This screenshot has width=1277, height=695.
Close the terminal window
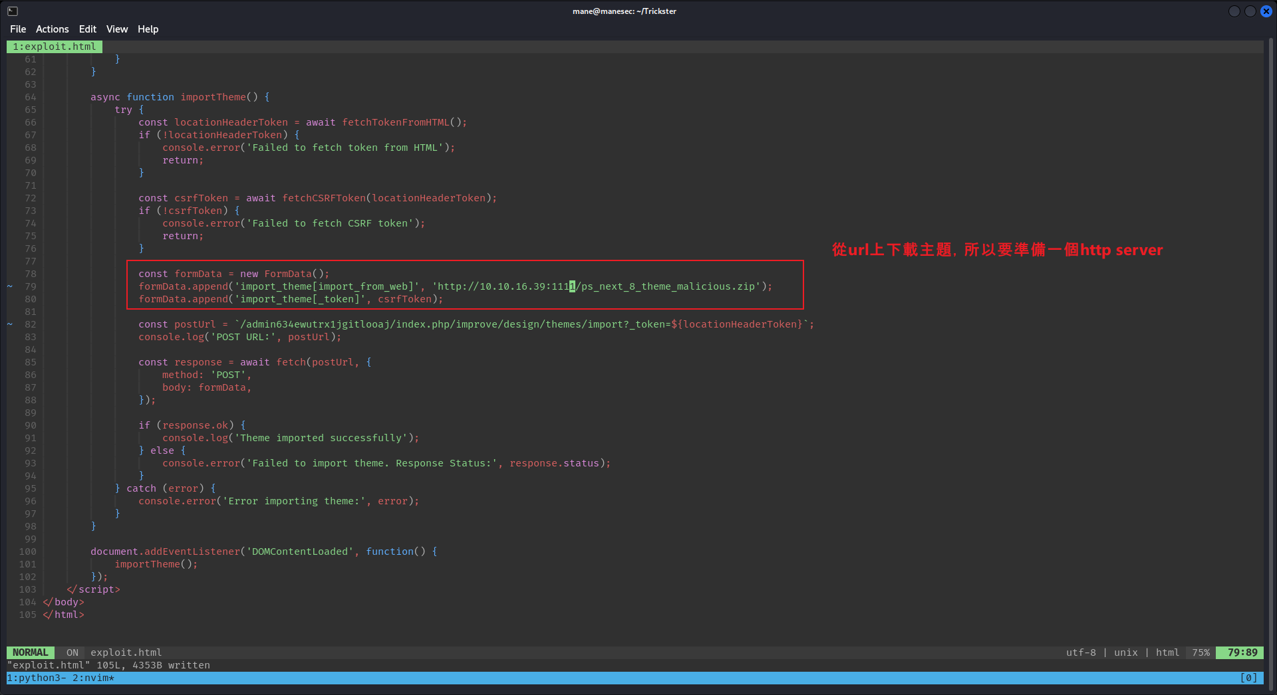(x=1266, y=11)
